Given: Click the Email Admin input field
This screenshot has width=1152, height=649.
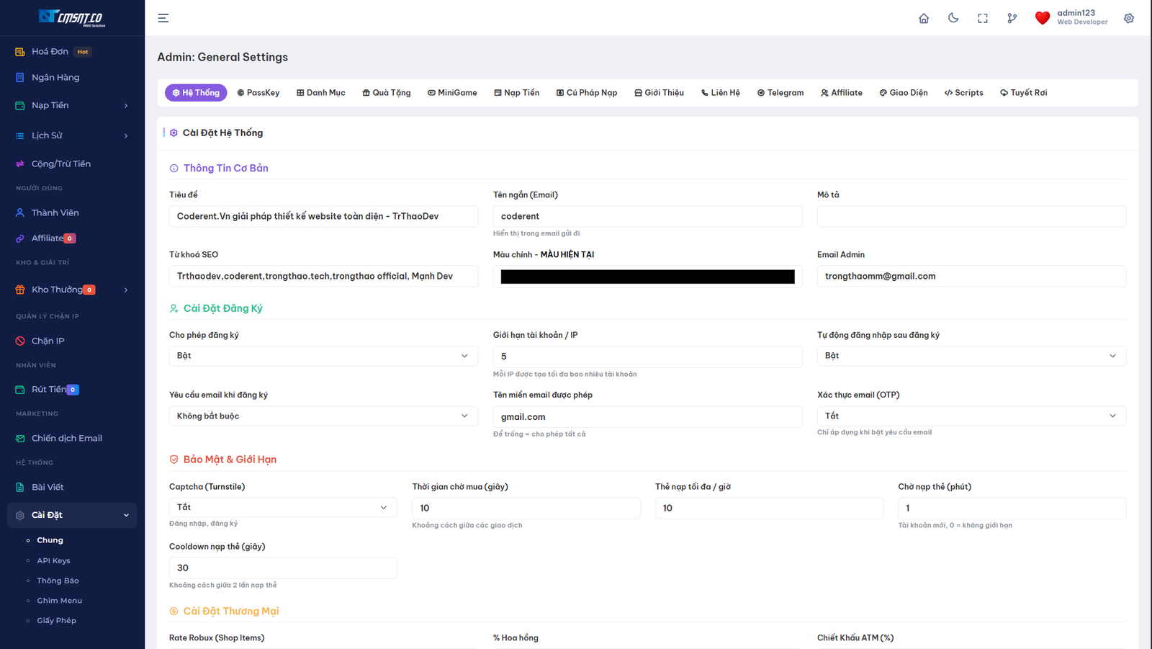Looking at the screenshot, I should (x=971, y=276).
